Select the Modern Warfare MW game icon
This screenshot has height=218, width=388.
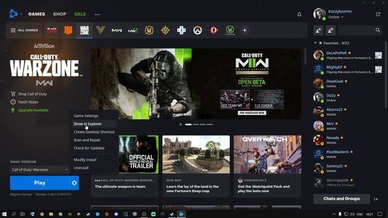[x=117, y=30]
